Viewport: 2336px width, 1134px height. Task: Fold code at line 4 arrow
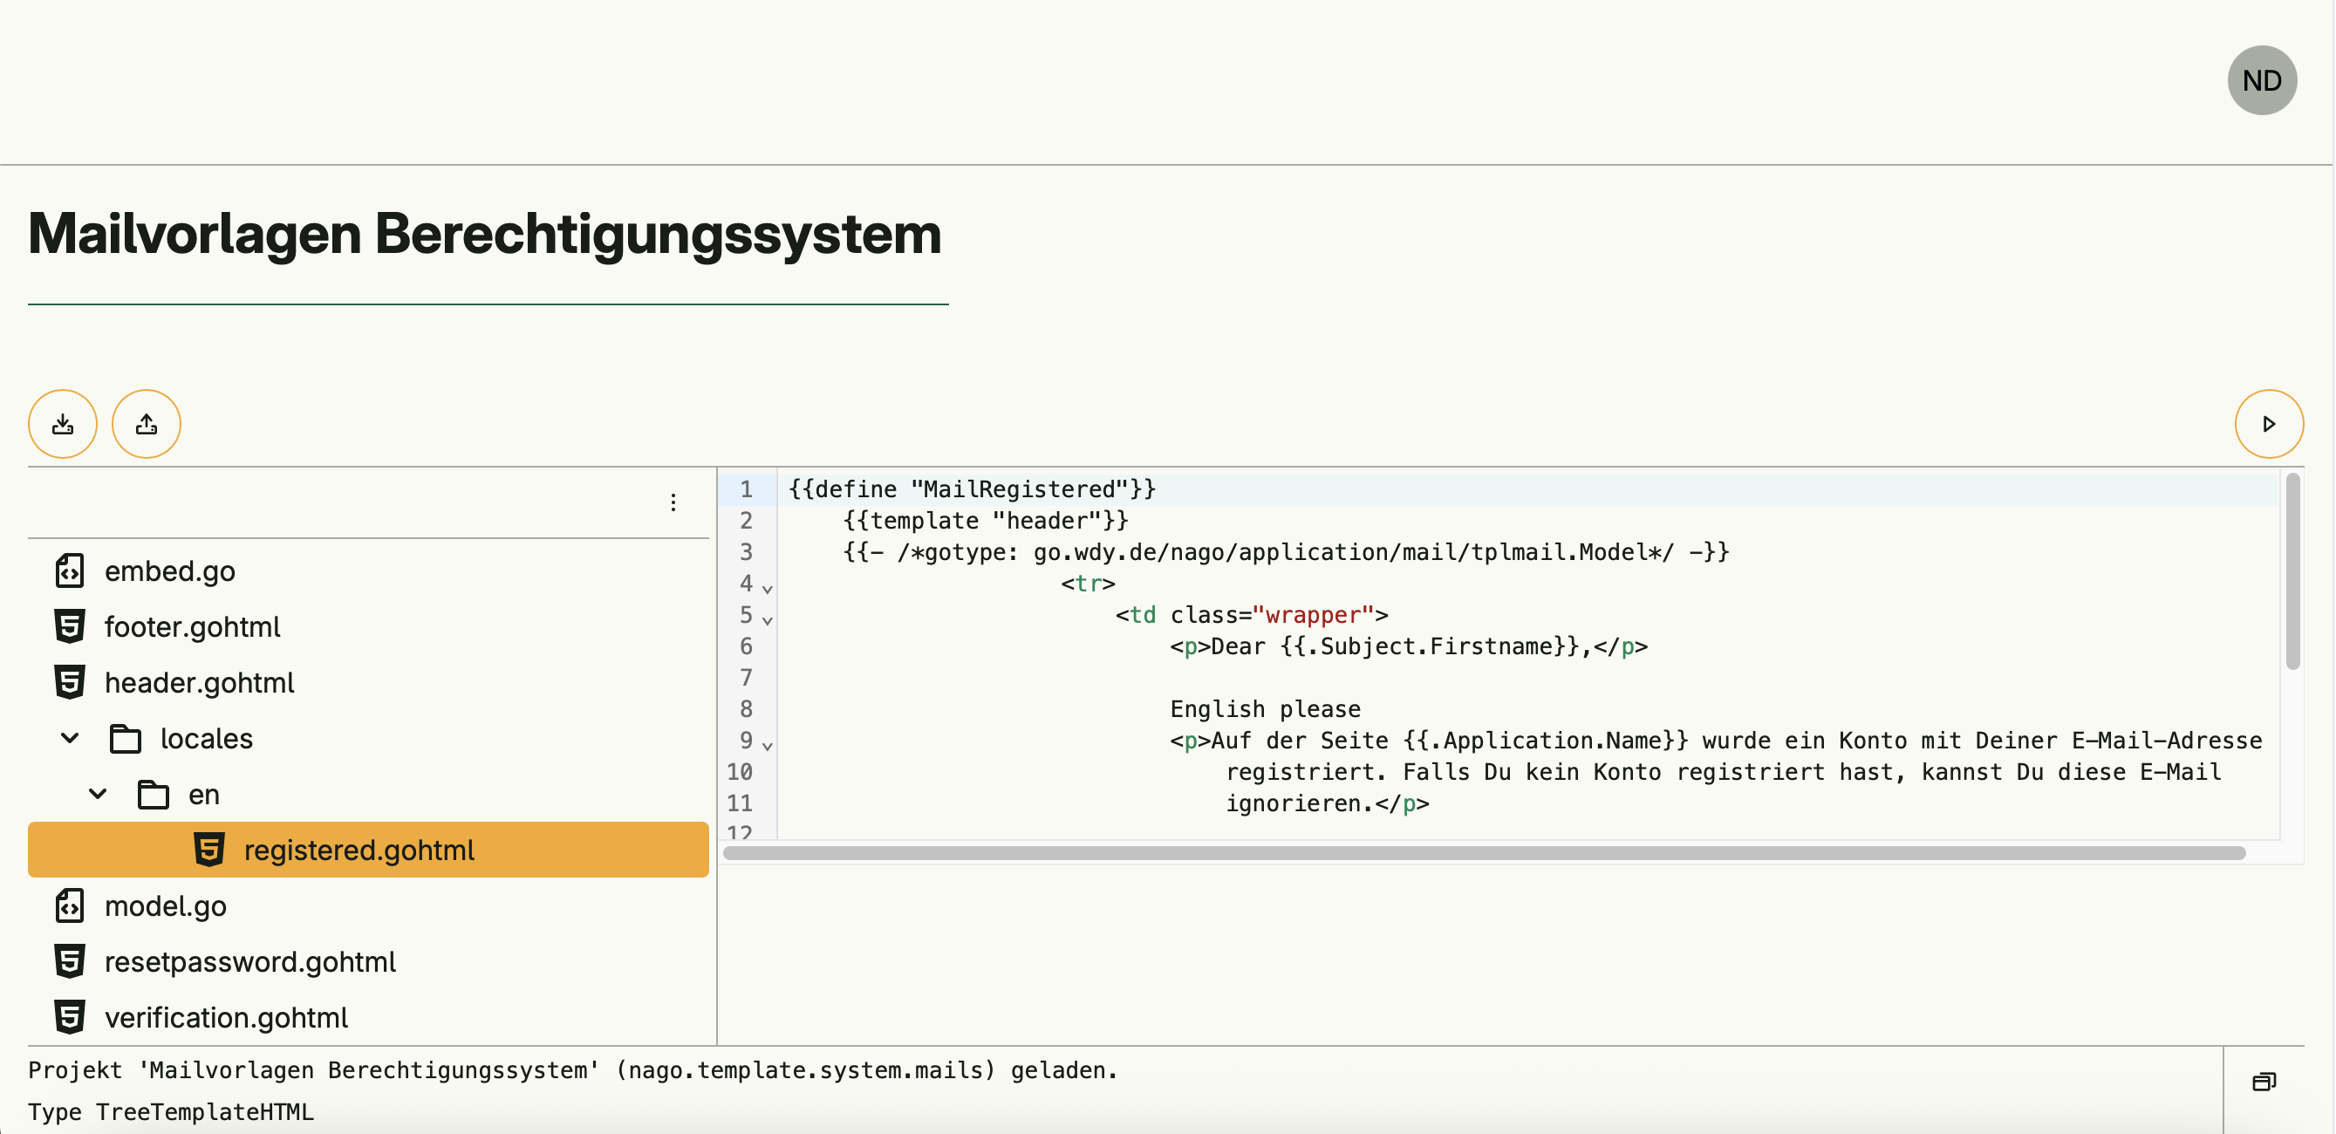pos(767,590)
